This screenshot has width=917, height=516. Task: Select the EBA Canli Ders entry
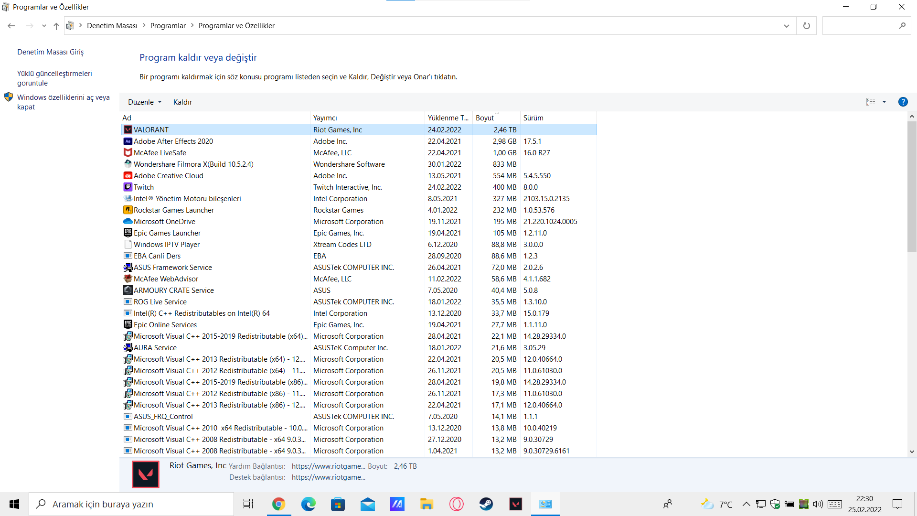[x=359, y=256]
